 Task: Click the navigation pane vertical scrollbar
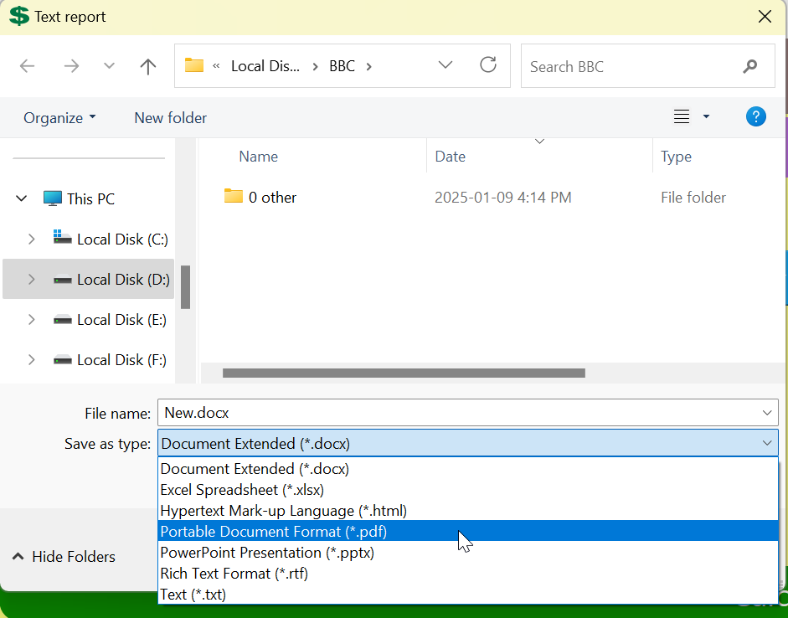pyautogui.click(x=185, y=287)
